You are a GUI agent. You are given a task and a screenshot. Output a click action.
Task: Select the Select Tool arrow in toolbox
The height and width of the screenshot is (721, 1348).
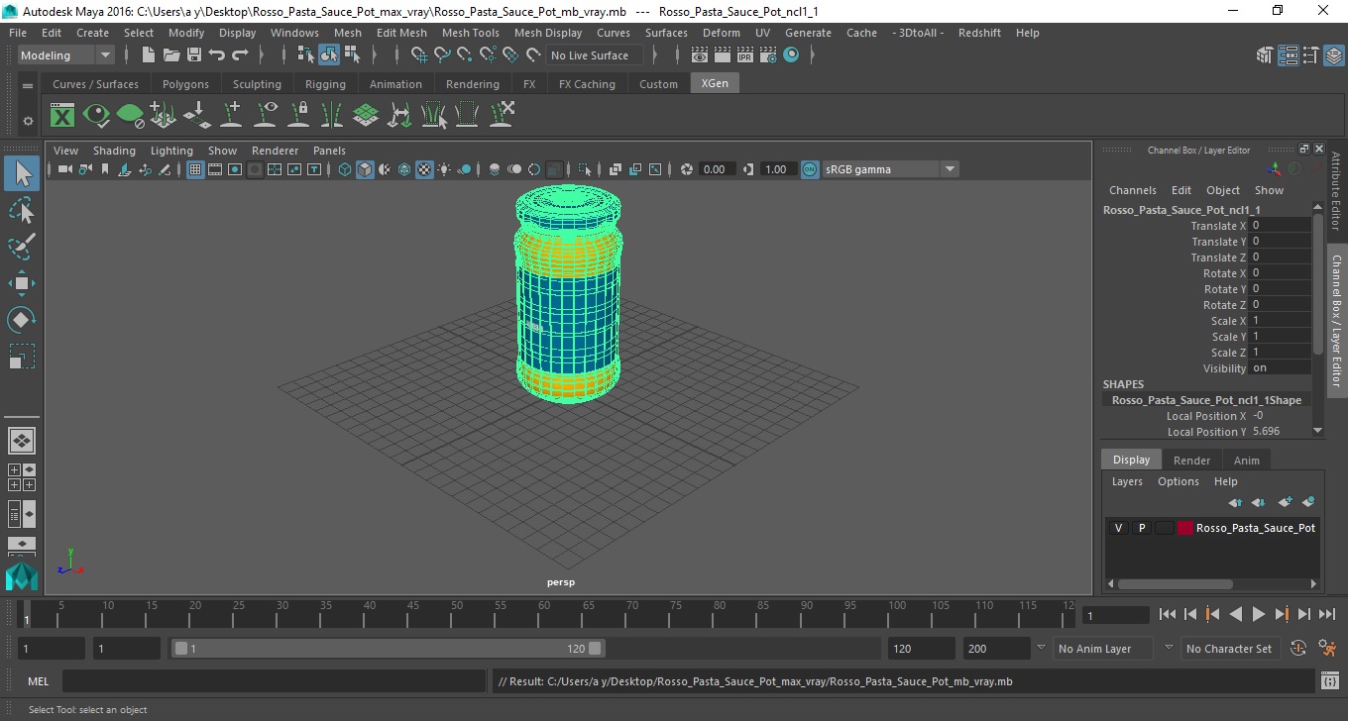pos(22,173)
